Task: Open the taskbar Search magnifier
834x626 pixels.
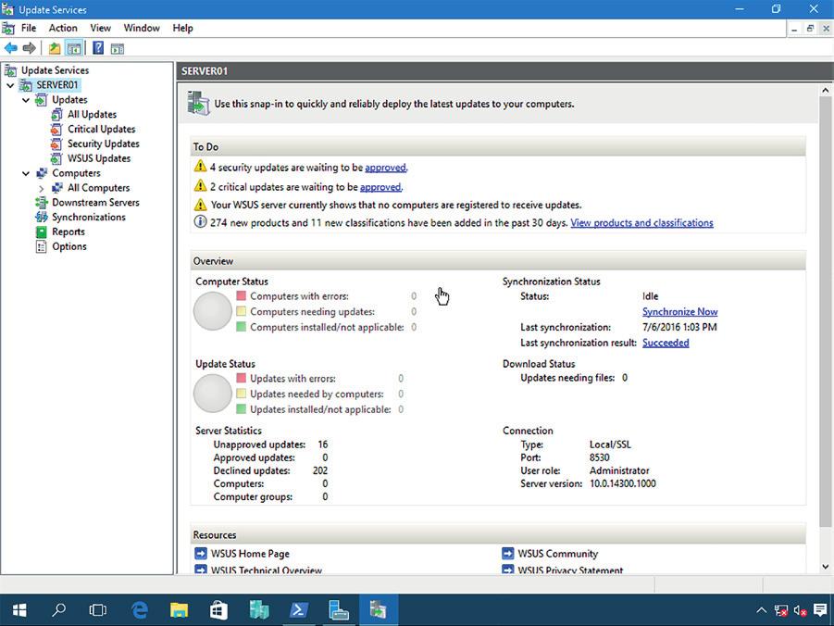Action: (x=59, y=610)
